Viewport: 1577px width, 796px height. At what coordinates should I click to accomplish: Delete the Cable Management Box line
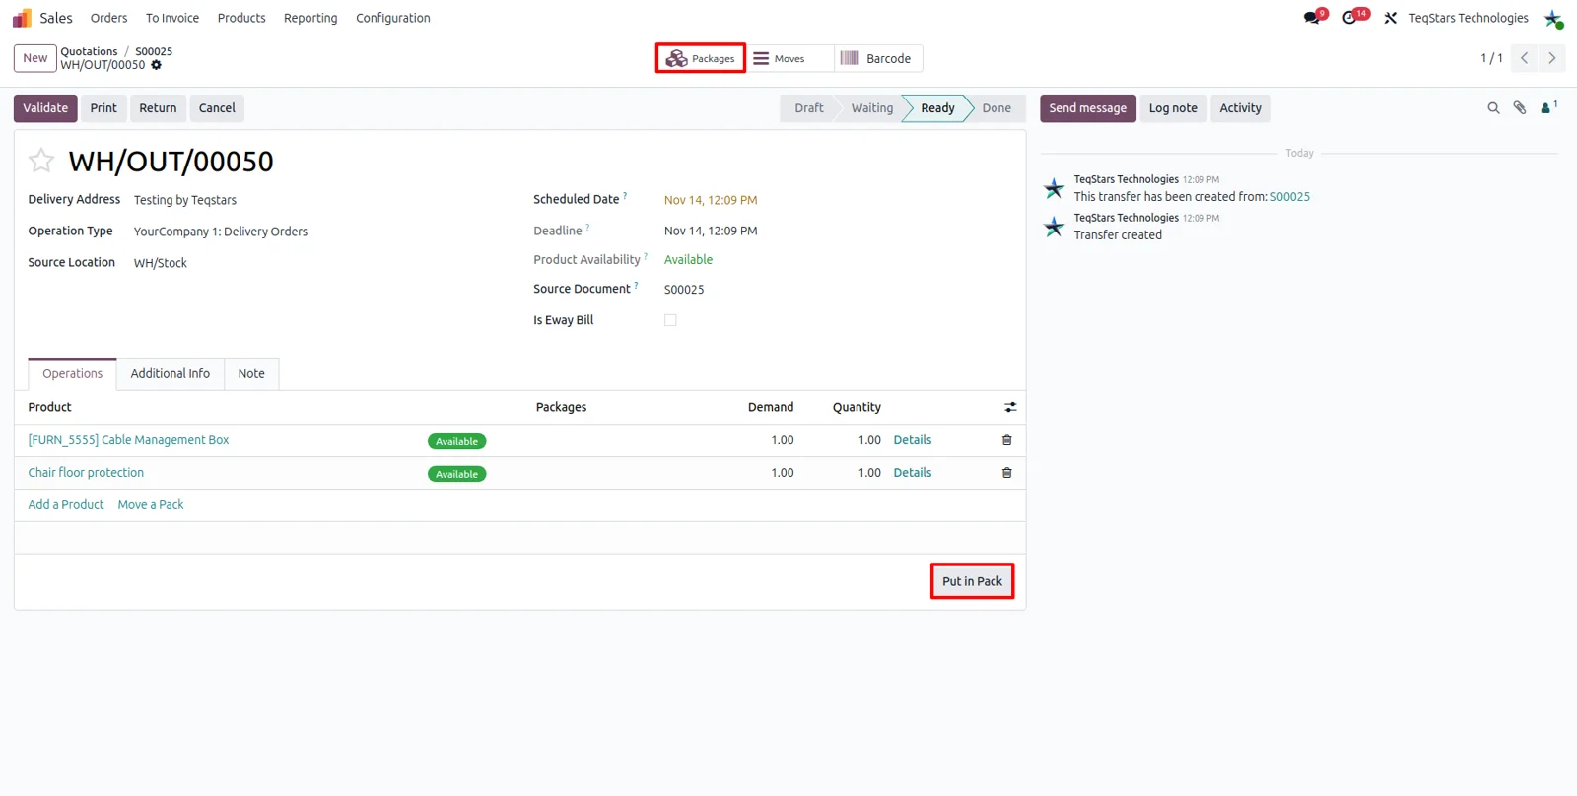click(1006, 440)
